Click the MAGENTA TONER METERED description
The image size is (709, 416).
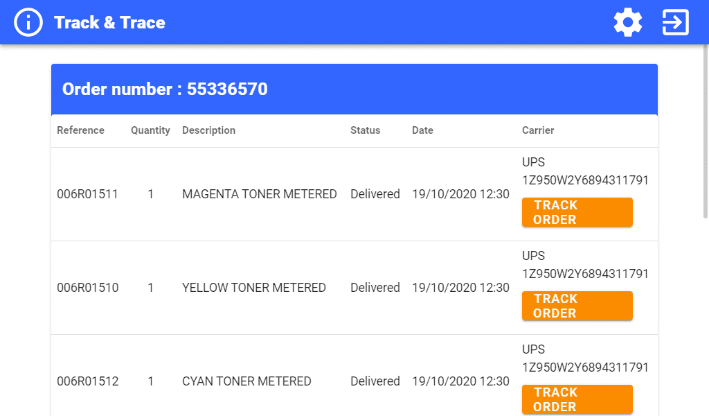point(260,194)
